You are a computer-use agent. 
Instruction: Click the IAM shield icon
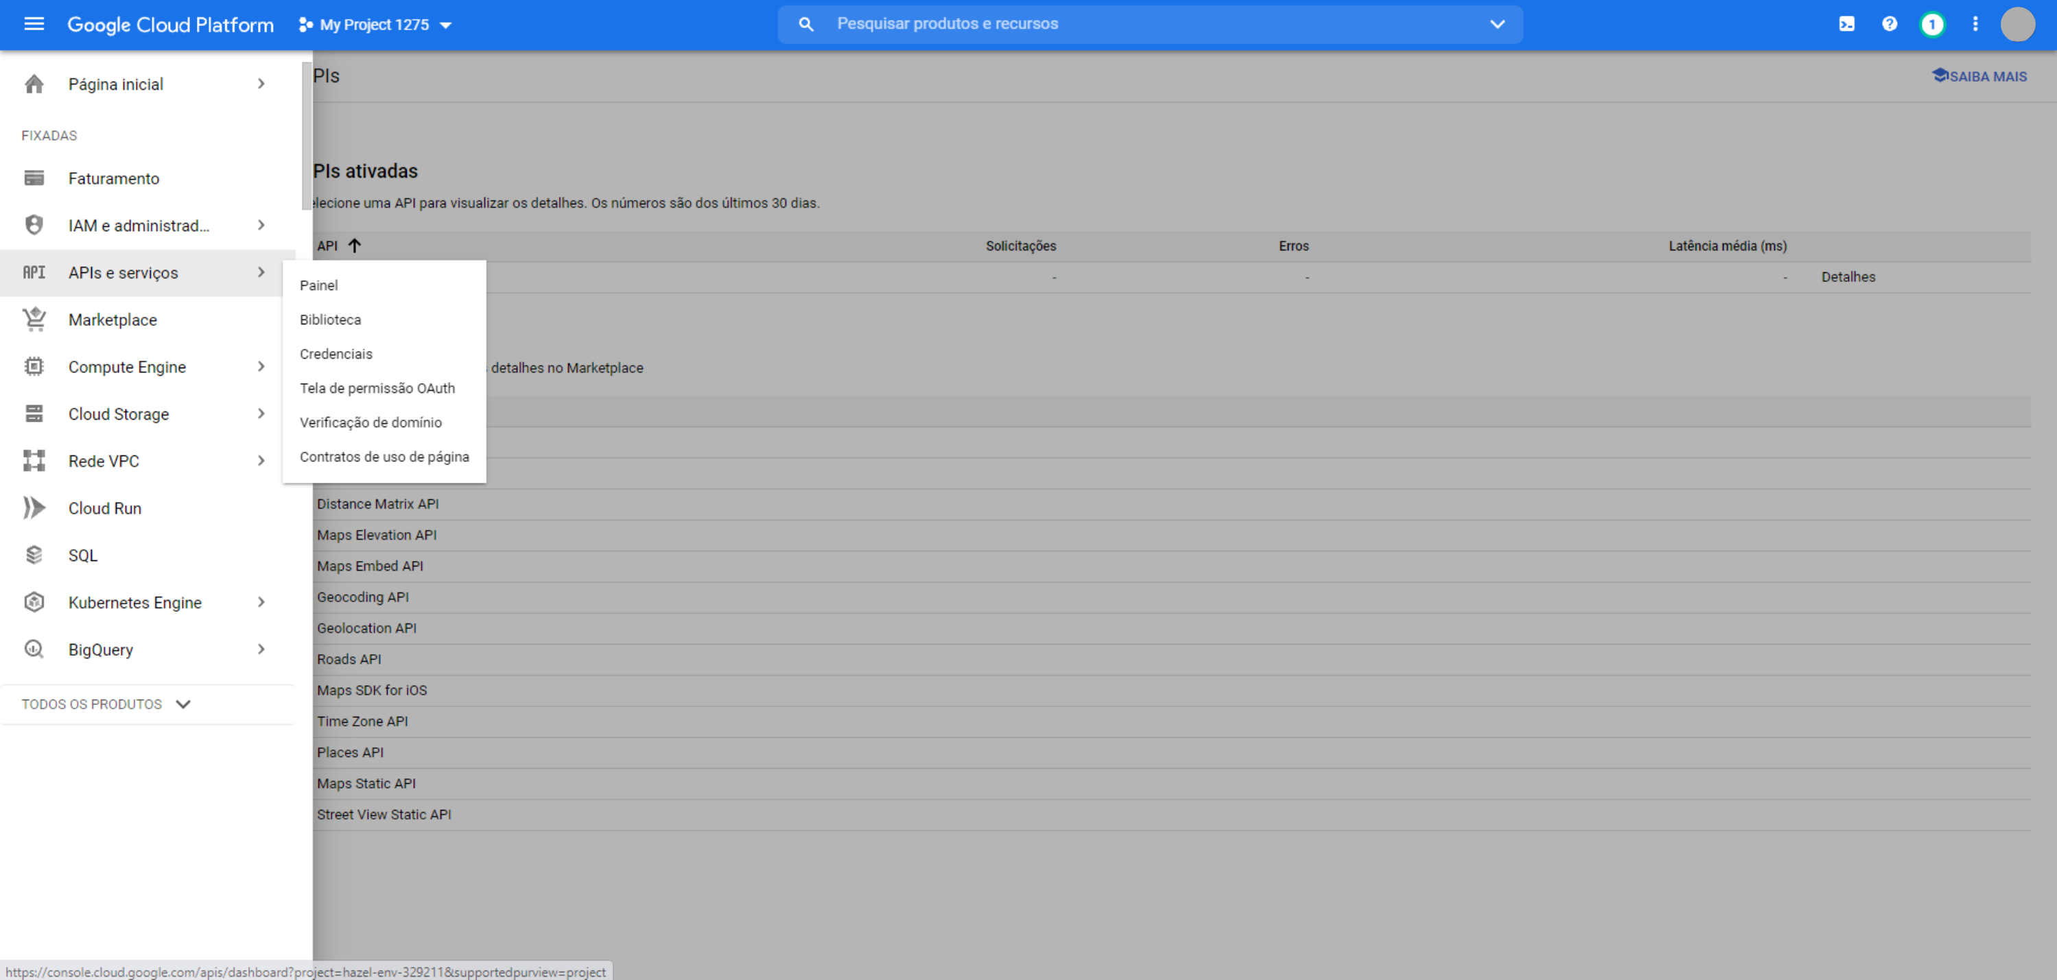pyautogui.click(x=34, y=225)
